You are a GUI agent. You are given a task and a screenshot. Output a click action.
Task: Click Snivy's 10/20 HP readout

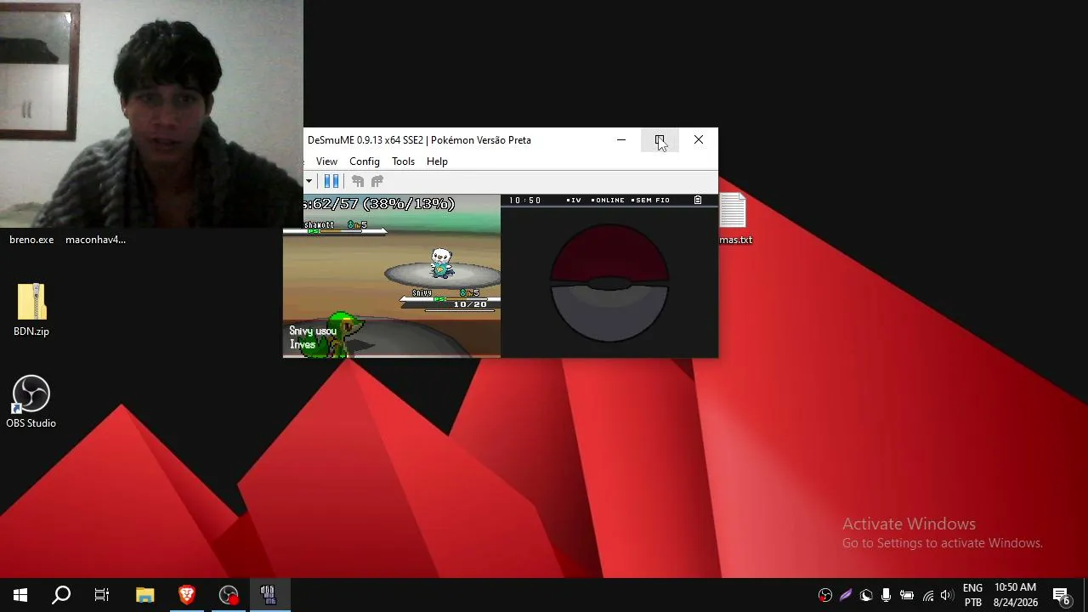tap(470, 304)
